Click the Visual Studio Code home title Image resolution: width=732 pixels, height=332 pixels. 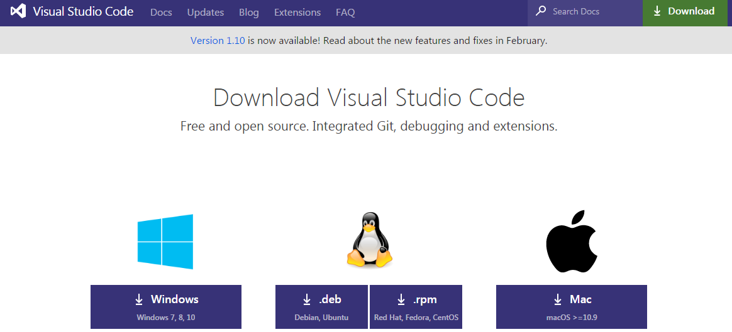click(83, 12)
